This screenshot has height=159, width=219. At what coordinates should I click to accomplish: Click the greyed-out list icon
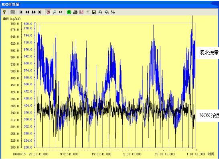[x=88, y=12]
